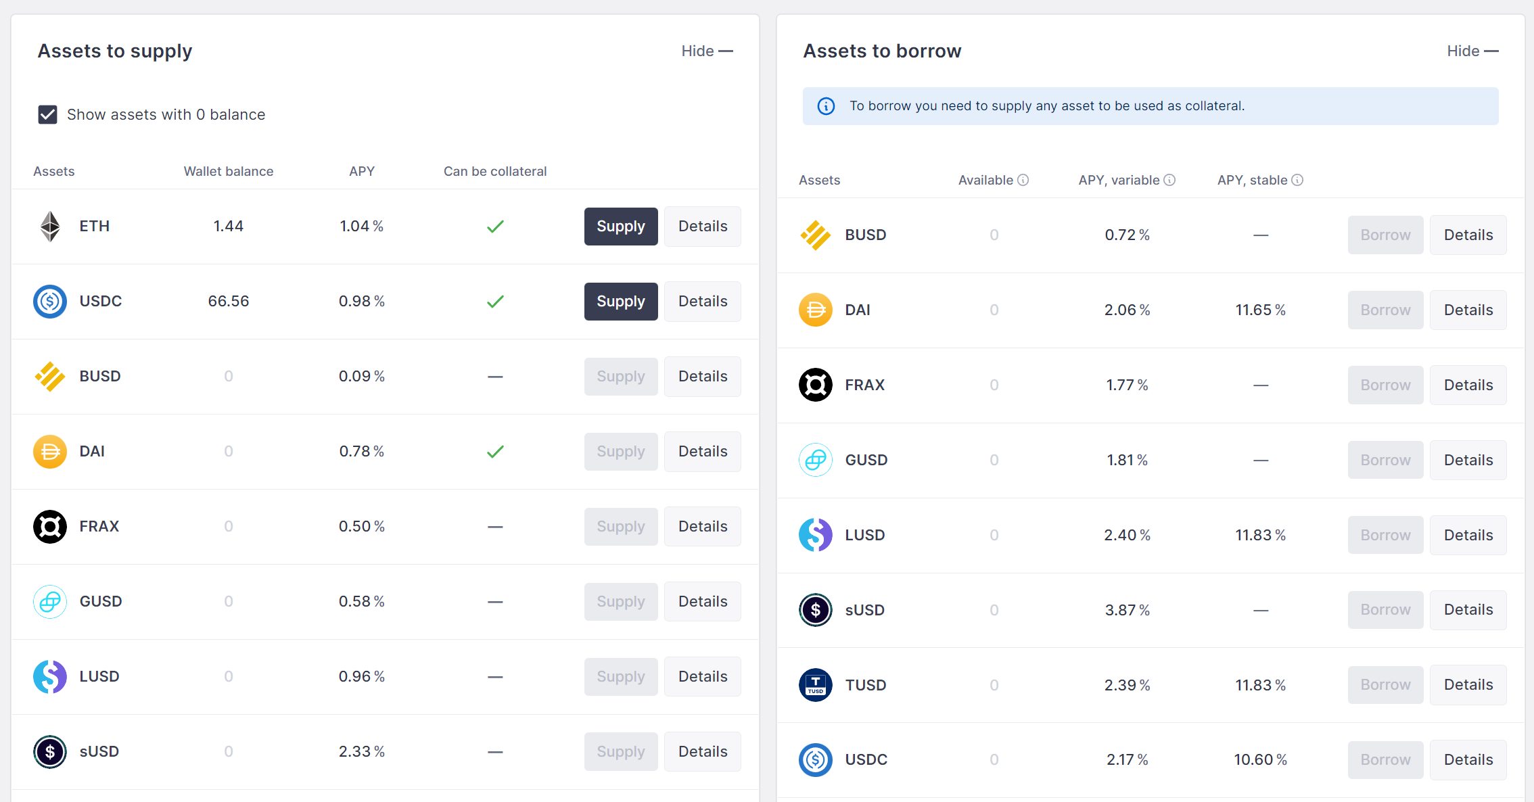The height and width of the screenshot is (802, 1534).
Task: Uncheck Show assets with 0 balance
Action: (x=47, y=115)
